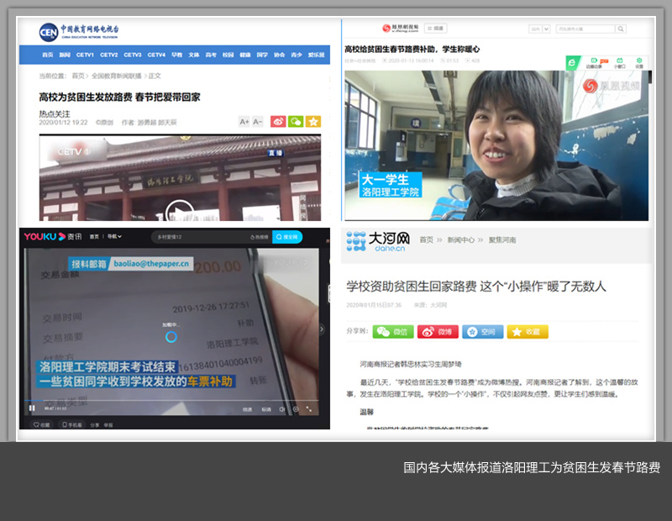Share Dahe article via green 微信 button
Viewport: 672px width, 521px height.
click(x=394, y=332)
